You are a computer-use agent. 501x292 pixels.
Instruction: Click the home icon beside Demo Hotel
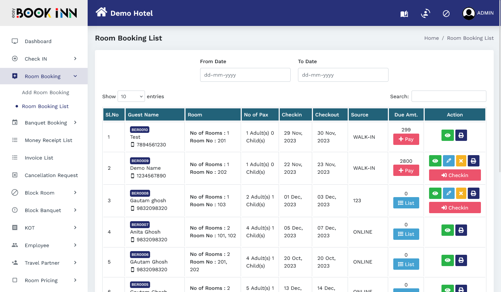pos(101,13)
